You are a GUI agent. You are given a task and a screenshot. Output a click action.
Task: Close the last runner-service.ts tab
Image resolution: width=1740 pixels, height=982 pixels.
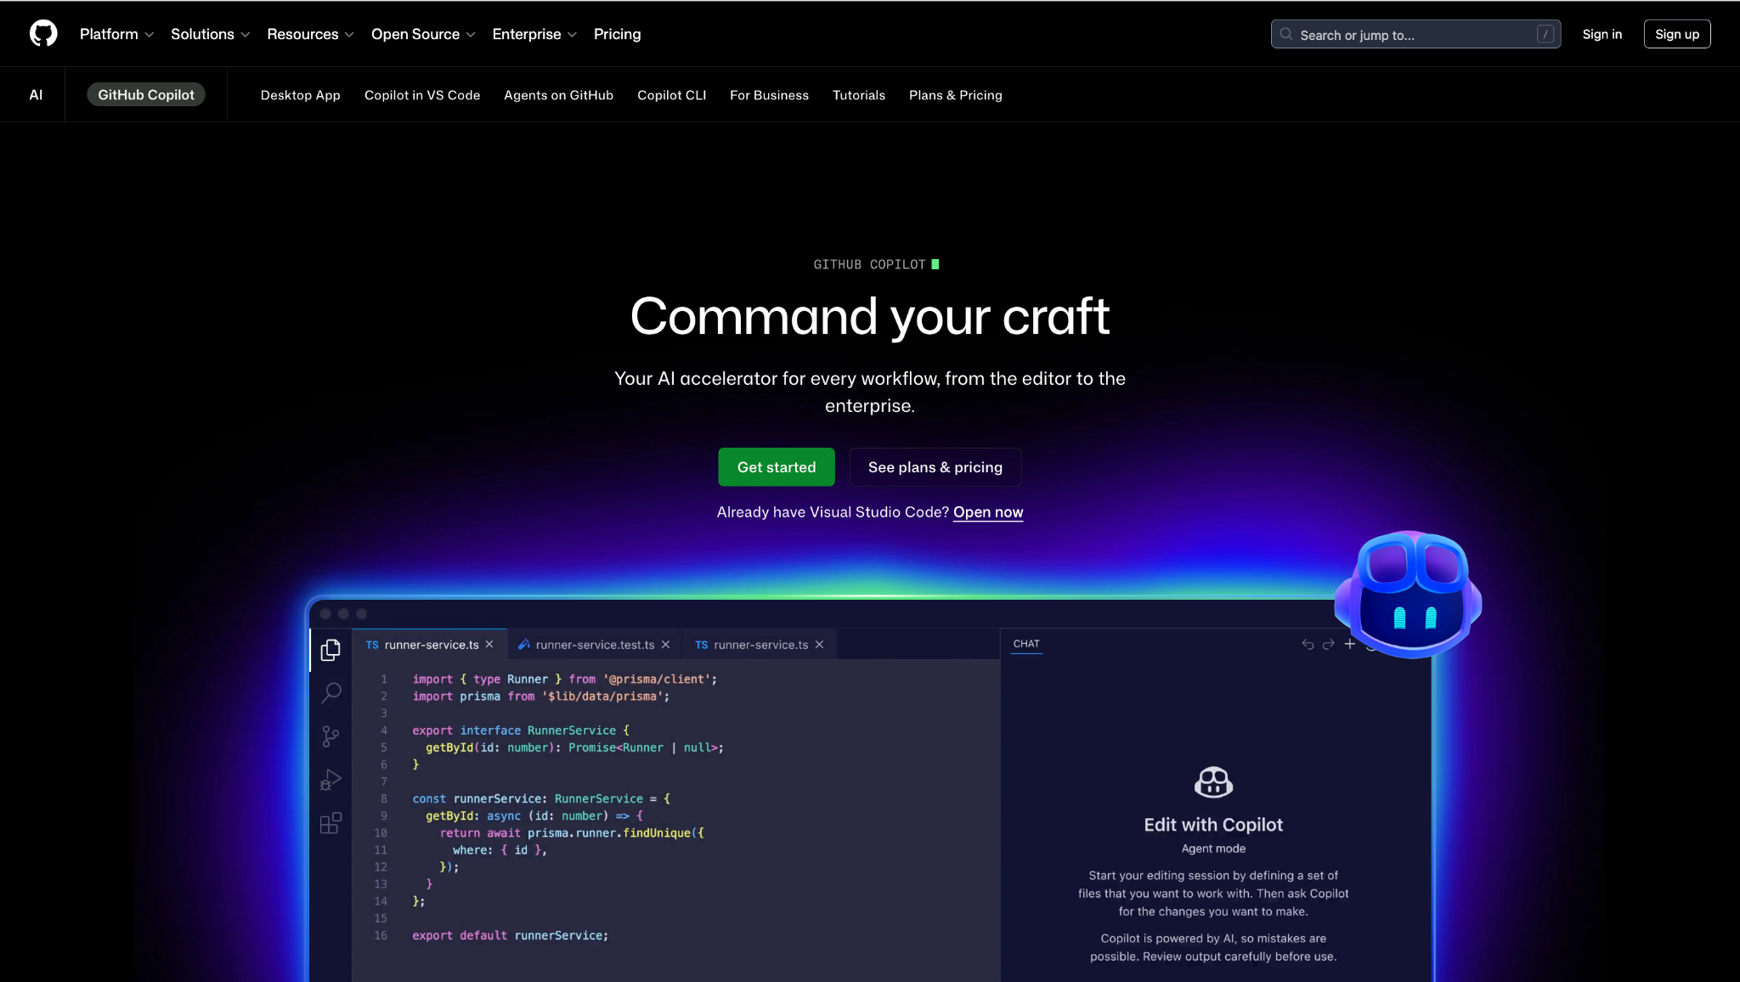[819, 645]
